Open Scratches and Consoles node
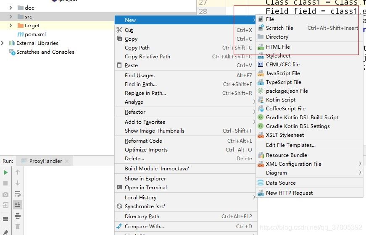 (x=45, y=52)
